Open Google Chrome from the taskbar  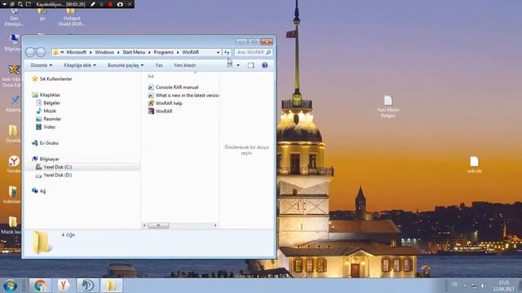click(x=40, y=286)
